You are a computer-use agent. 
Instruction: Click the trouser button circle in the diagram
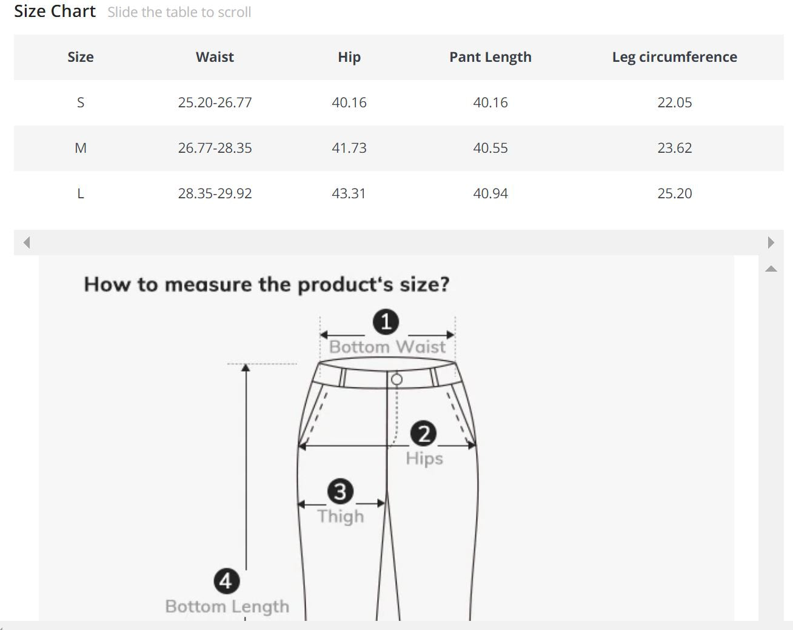tap(396, 380)
